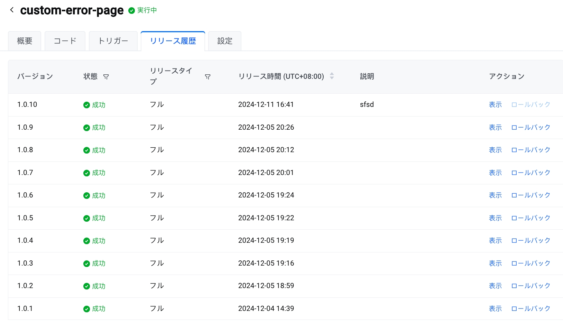The height and width of the screenshot is (323, 563).
Task: View version 1.0.1 with 表示
Action: point(495,309)
